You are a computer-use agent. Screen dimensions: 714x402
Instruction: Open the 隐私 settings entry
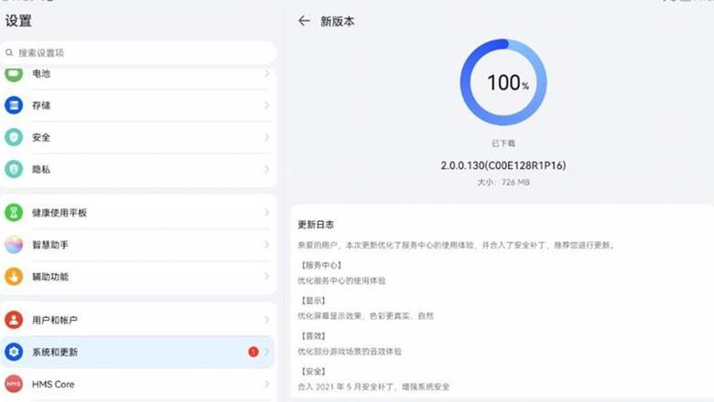tap(138, 169)
